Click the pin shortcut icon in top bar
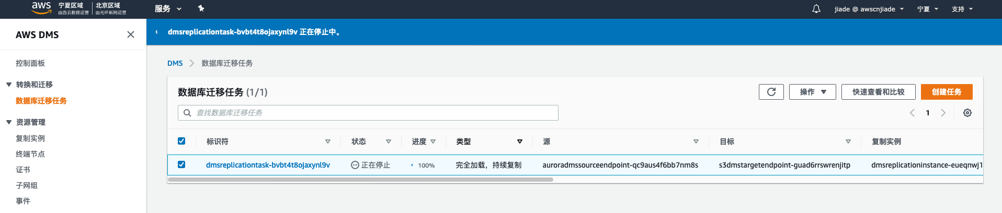 [201, 8]
